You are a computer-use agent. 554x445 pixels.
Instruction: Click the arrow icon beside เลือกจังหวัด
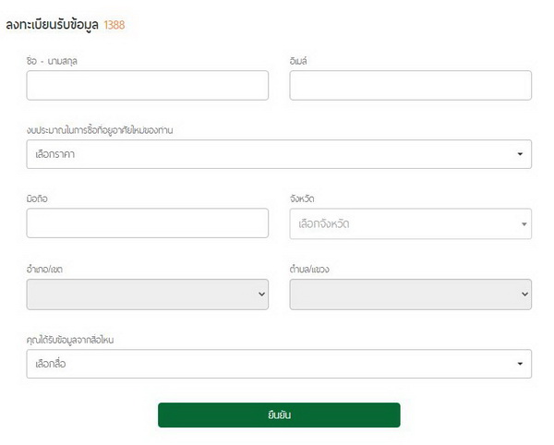[x=524, y=224]
